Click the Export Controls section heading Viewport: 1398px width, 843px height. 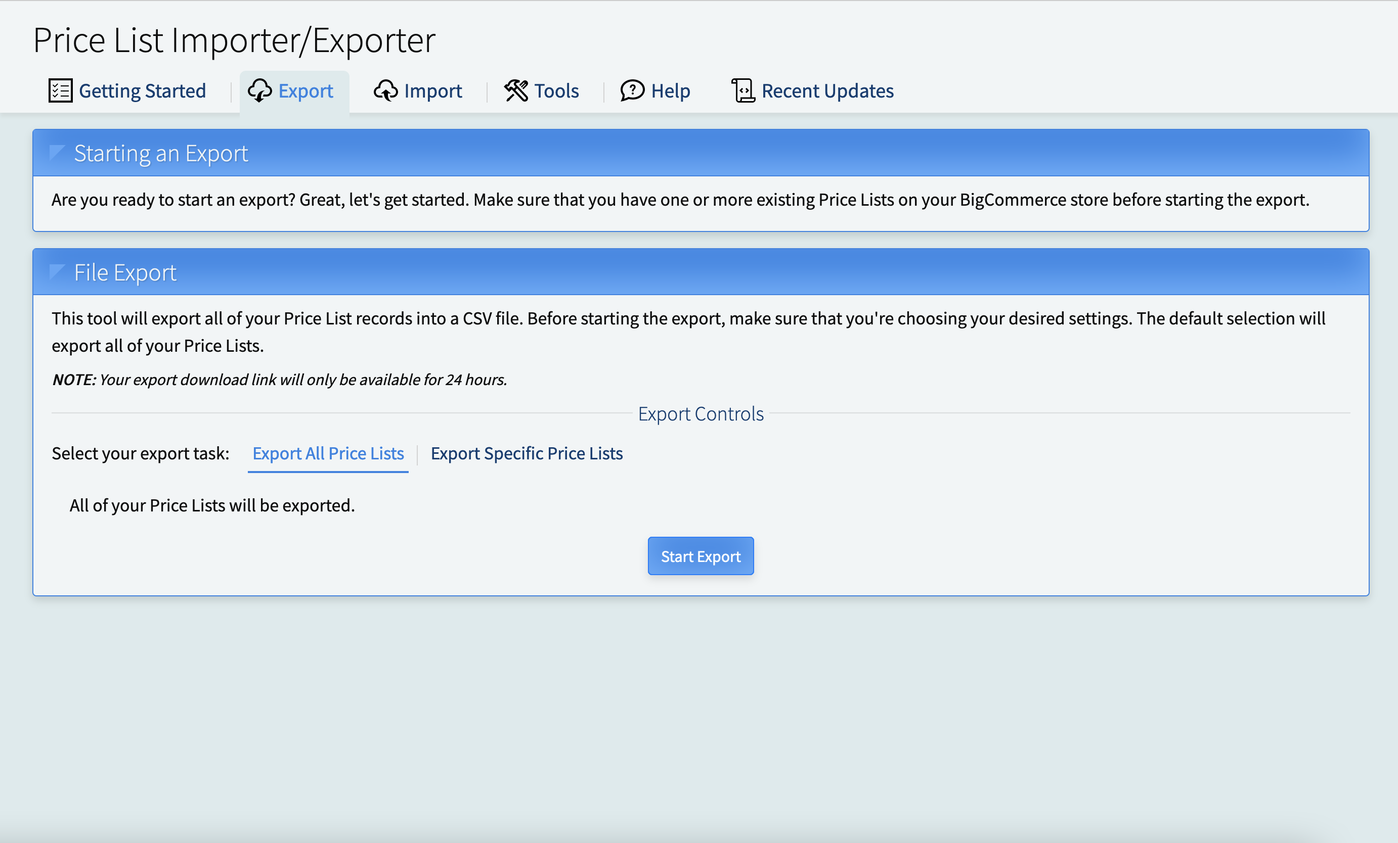coord(701,414)
